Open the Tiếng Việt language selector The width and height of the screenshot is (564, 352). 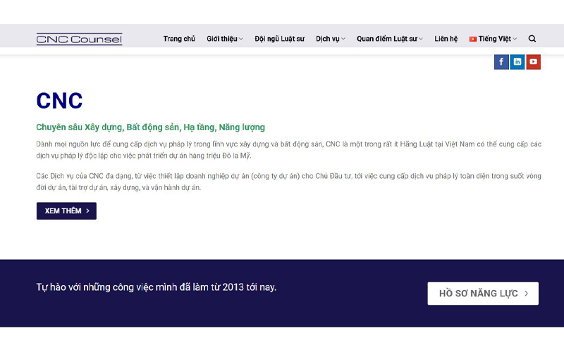click(494, 39)
